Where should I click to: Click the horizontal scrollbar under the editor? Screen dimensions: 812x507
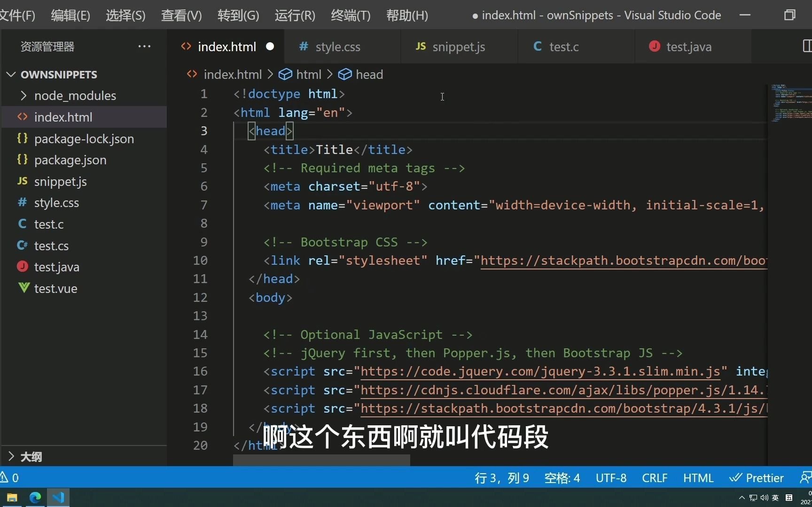tap(321, 461)
